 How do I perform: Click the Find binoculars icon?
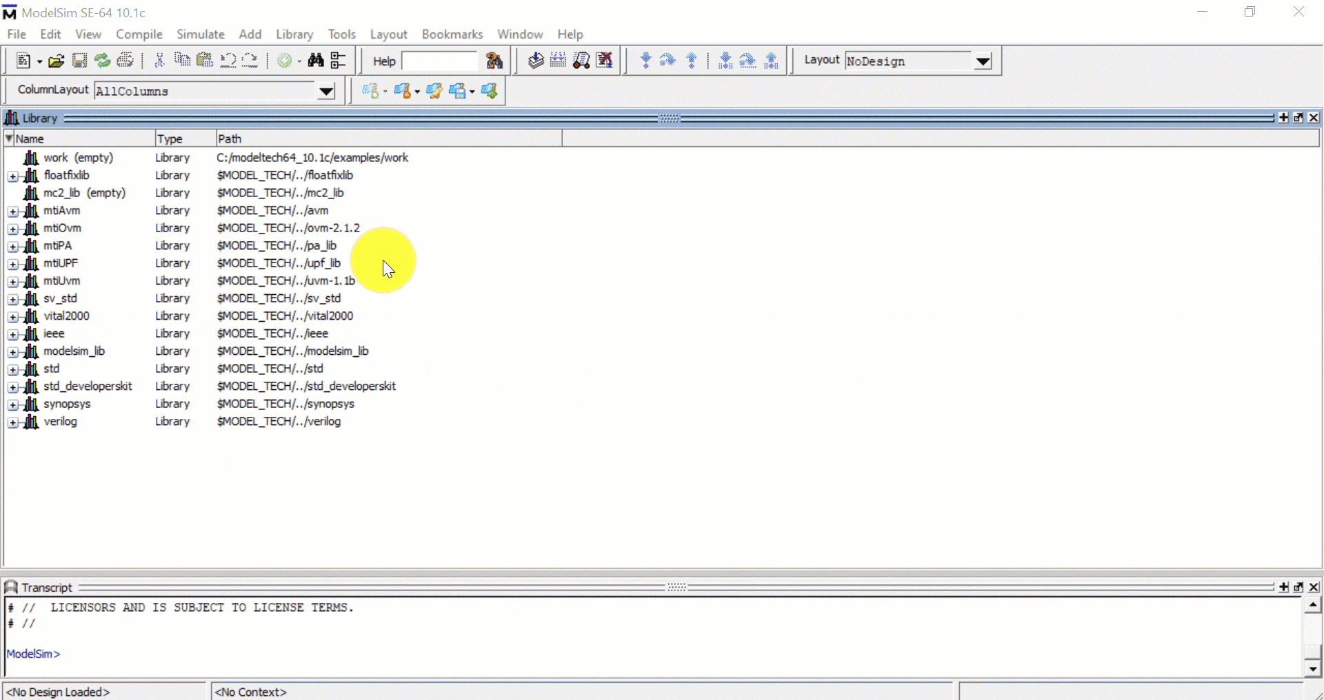click(x=316, y=61)
